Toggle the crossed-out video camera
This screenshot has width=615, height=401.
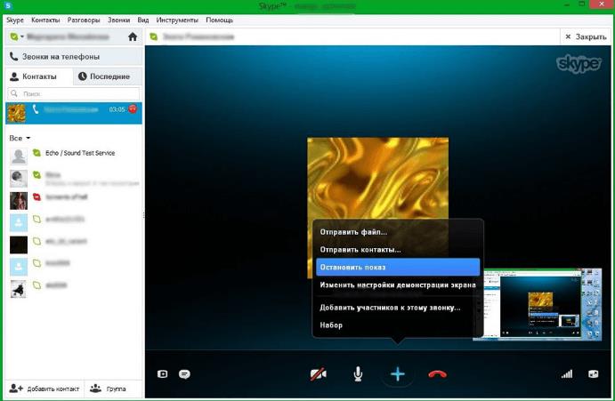pyautogui.click(x=318, y=374)
